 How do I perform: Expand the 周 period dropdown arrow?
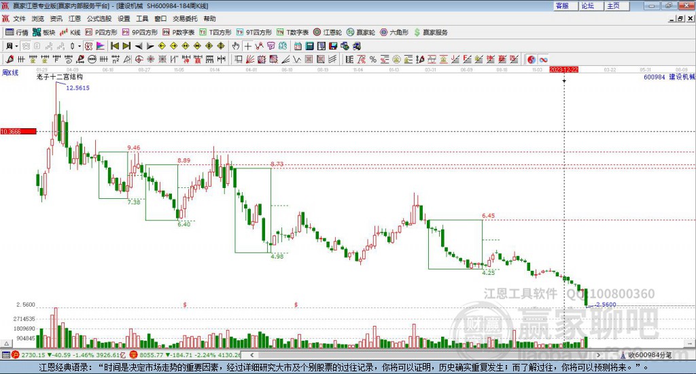click(16, 46)
